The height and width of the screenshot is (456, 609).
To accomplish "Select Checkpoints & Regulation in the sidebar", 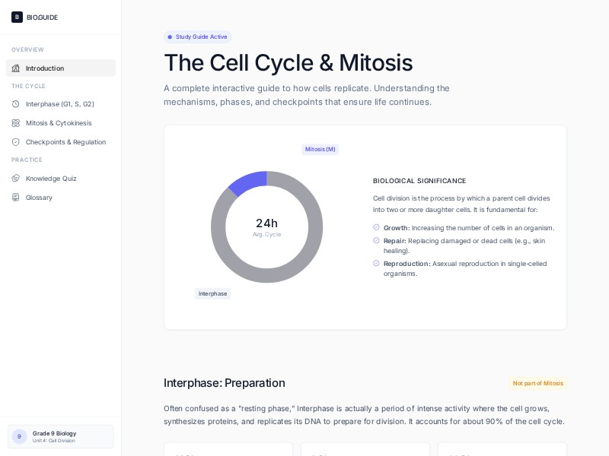I will point(65,142).
